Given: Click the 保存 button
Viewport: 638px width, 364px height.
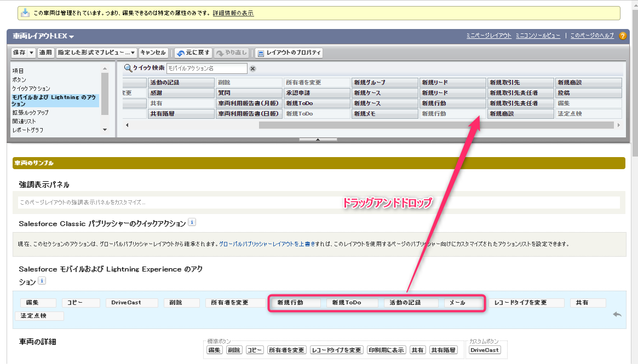Looking at the screenshot, I should click(19, 53).
